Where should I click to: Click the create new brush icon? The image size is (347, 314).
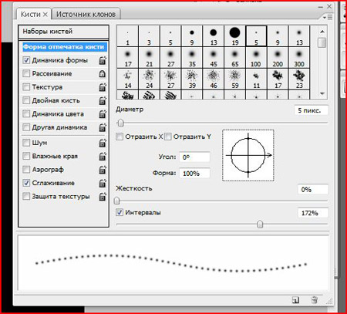(295, 300)
